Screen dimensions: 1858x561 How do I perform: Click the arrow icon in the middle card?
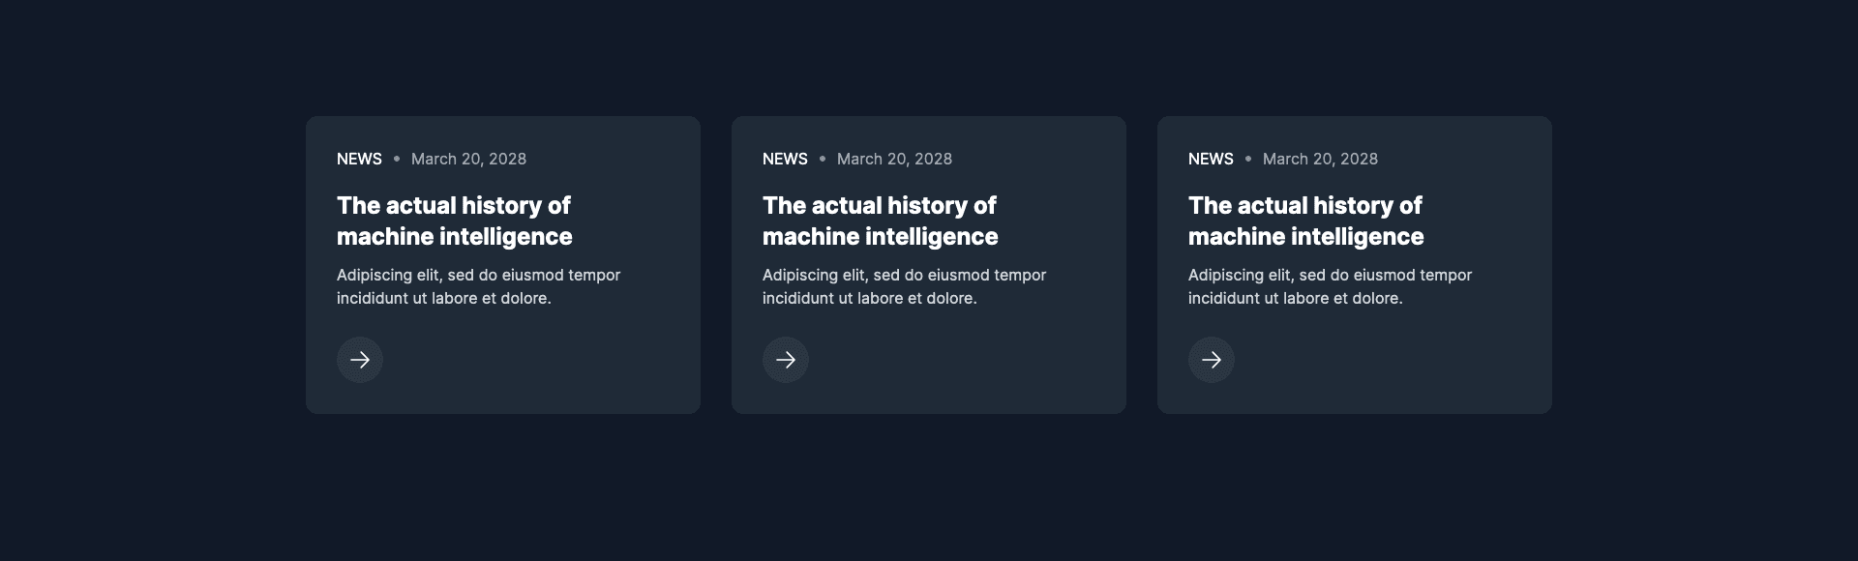(x=786, y=360)
